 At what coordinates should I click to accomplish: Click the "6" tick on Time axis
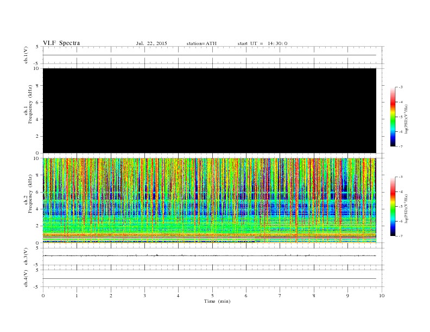[x=246, y=296]
